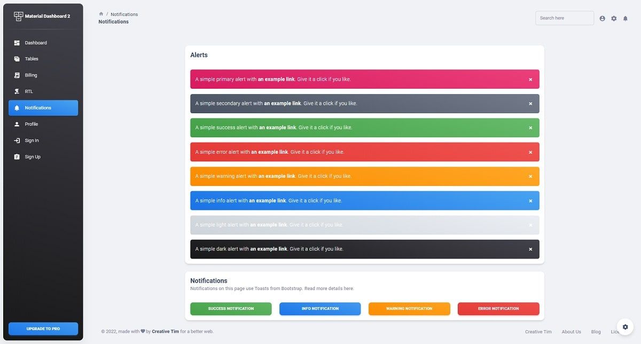Open the floating settings gear at bottom right
The height and width of the screenshot is (344, 641).
click(x=625, y=326)
